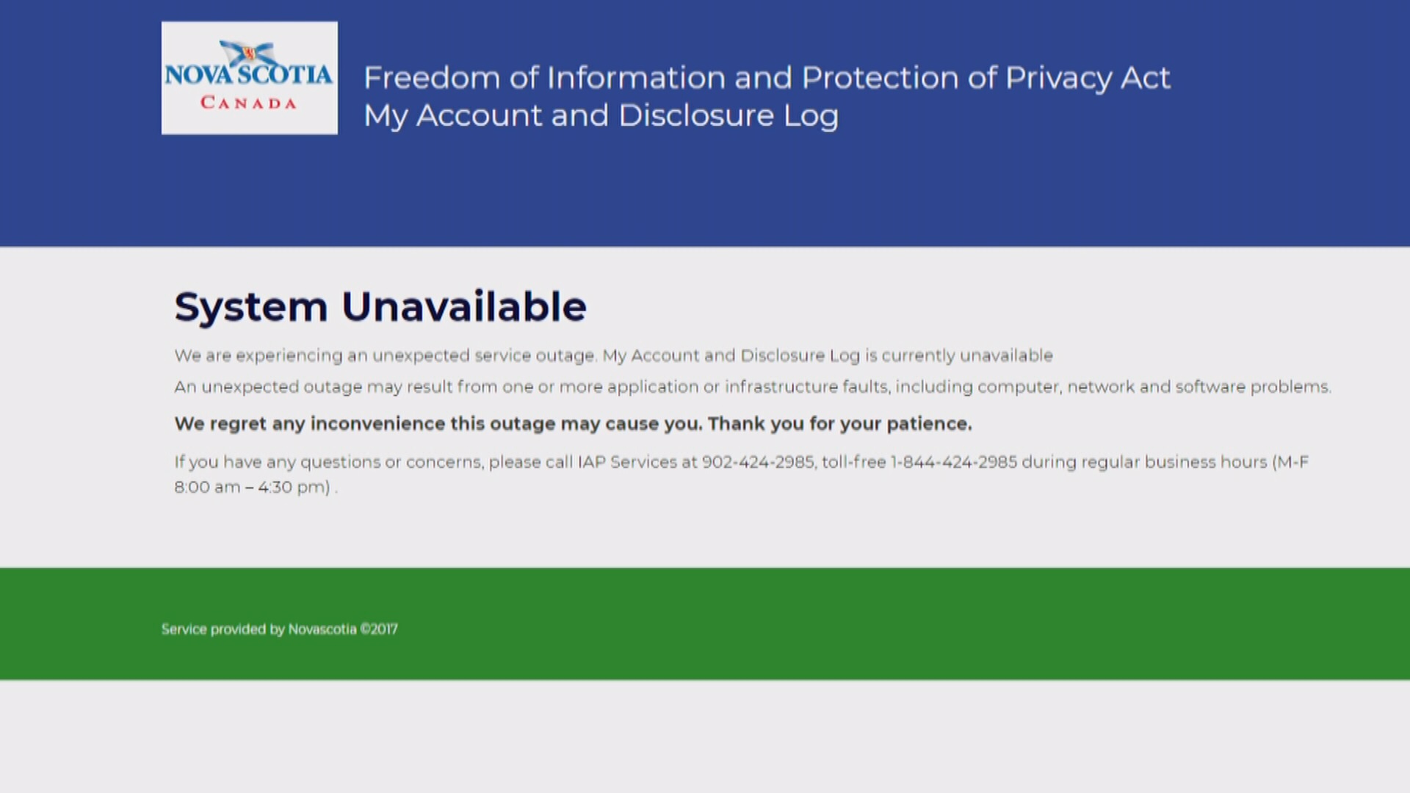Click 'Thank you for your patience' text
Image resolution: width=1410 pixels, height=793 pixels.
pos(839,424)
